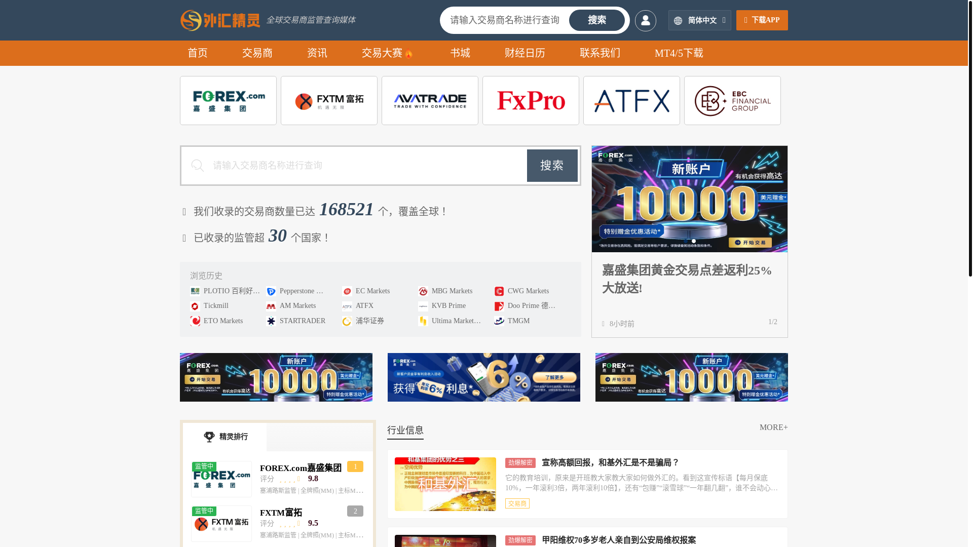Open the 书城 menu item
The height and width of the screenshot is (547, 973).
(460, 53)
